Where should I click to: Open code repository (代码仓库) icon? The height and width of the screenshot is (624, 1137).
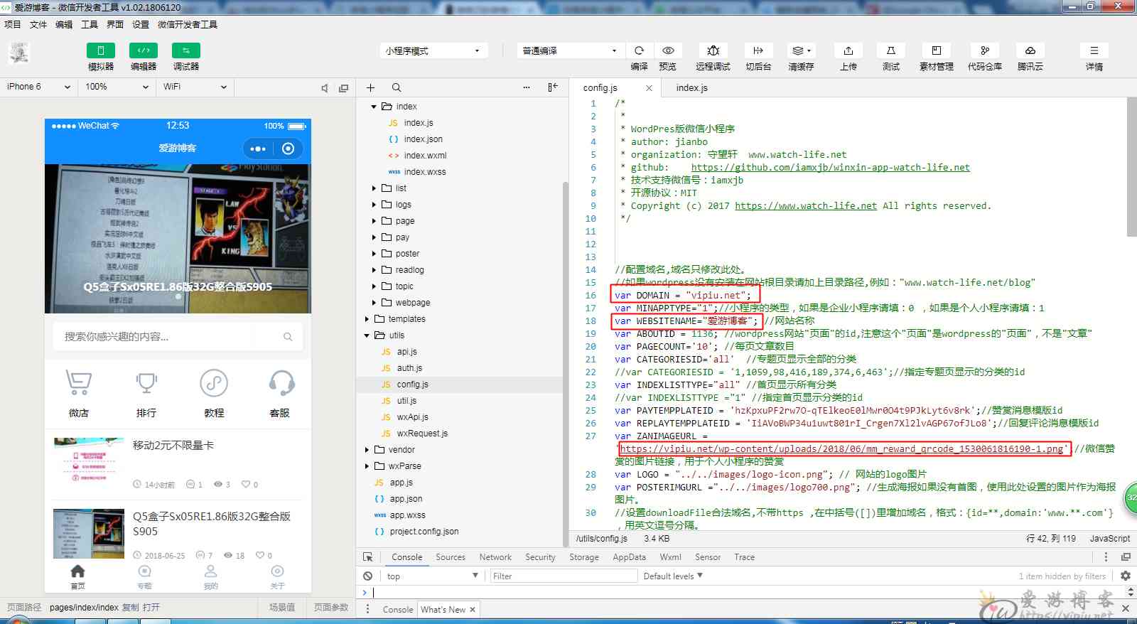click(x=984, y=50)
